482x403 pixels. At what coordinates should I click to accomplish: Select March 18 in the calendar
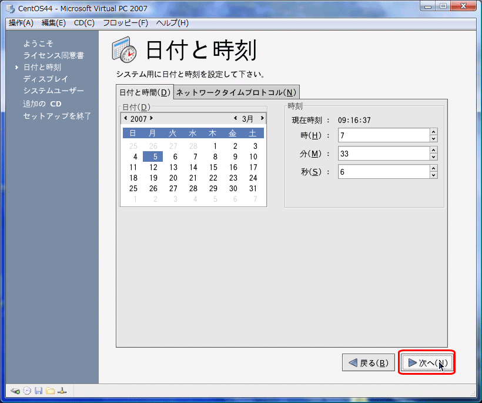(x=133, y=178)
